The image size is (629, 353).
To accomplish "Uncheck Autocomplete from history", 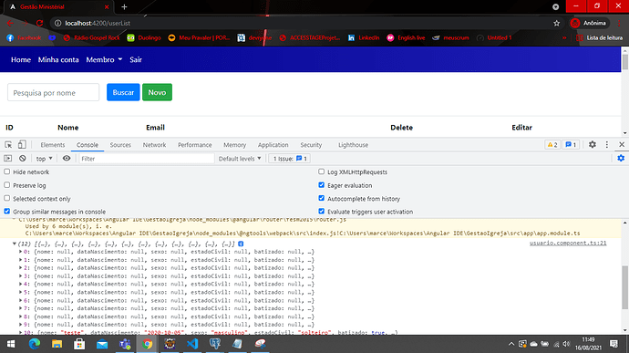I will click(321, 198).
